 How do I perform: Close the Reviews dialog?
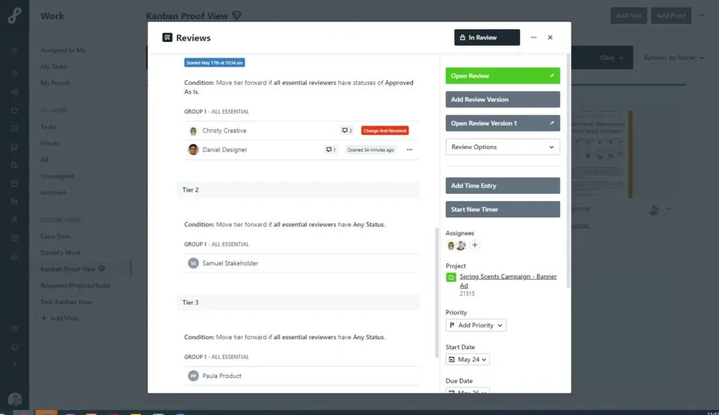[550, 38]
